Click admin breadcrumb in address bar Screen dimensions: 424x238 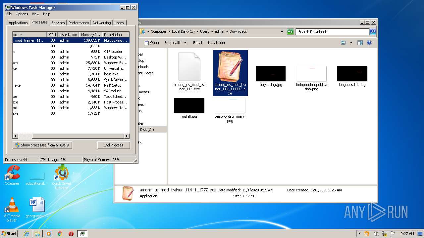pos(219,31)
